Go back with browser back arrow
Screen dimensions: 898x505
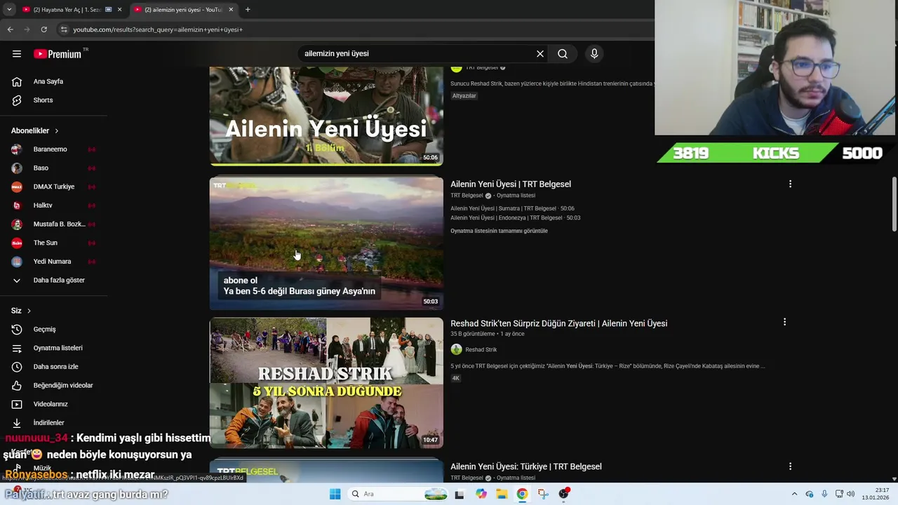click(x=10, y=29)
